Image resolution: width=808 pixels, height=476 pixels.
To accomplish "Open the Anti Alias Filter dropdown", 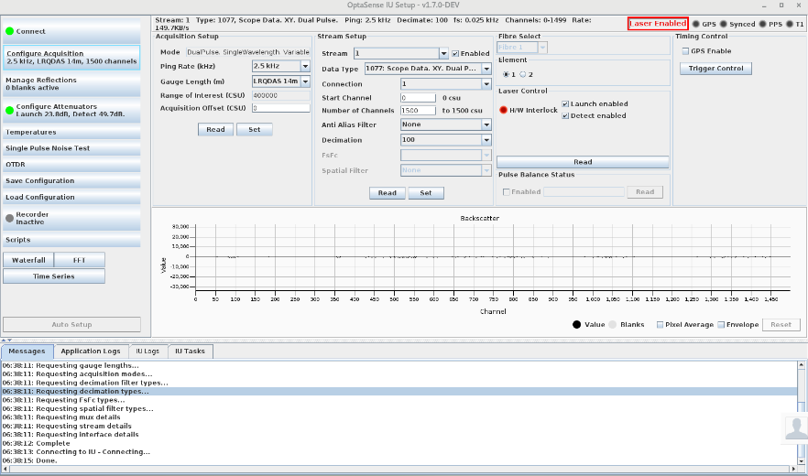I will tap(486, 124).
